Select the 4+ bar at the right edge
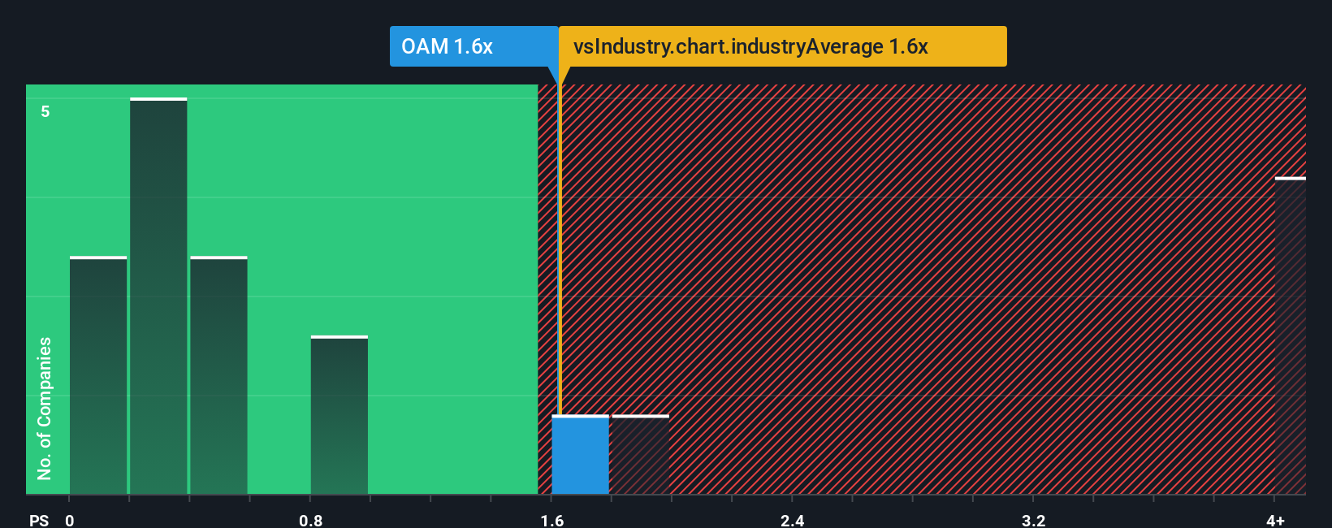Image resolution: width=1332 pixels, height=528 pixels. 1291,335
